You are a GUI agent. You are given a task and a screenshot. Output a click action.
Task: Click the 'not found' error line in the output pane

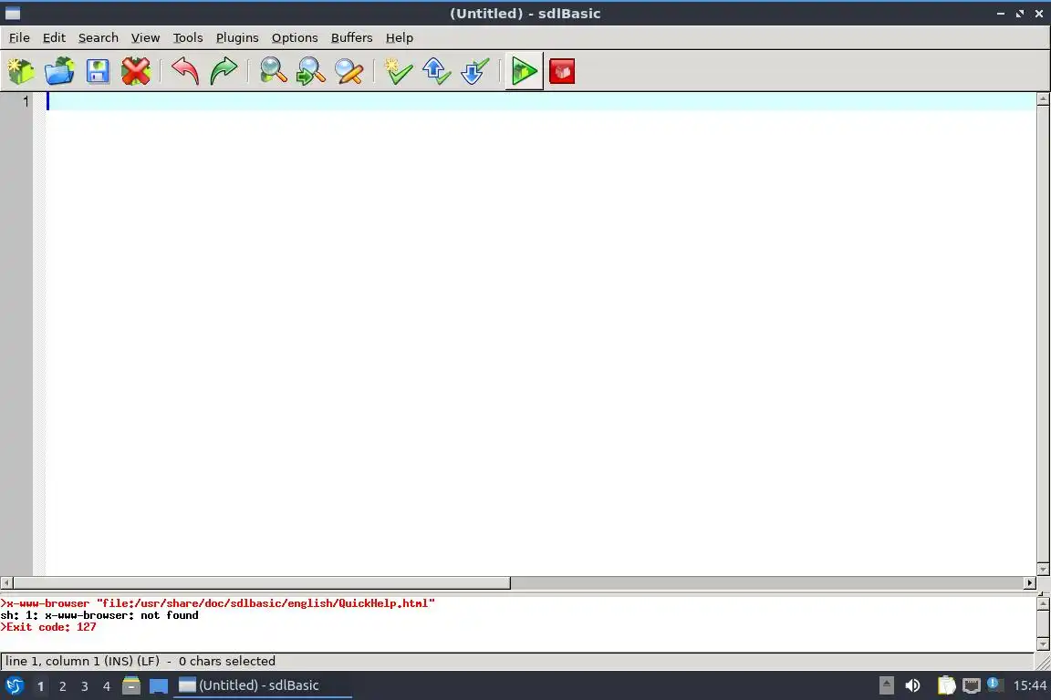pos(99,615)
